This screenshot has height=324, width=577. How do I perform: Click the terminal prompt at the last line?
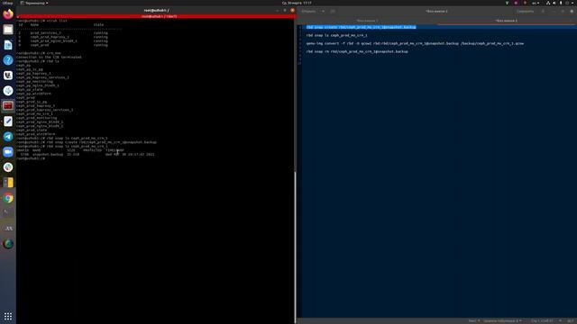click(x=31, y=158)
